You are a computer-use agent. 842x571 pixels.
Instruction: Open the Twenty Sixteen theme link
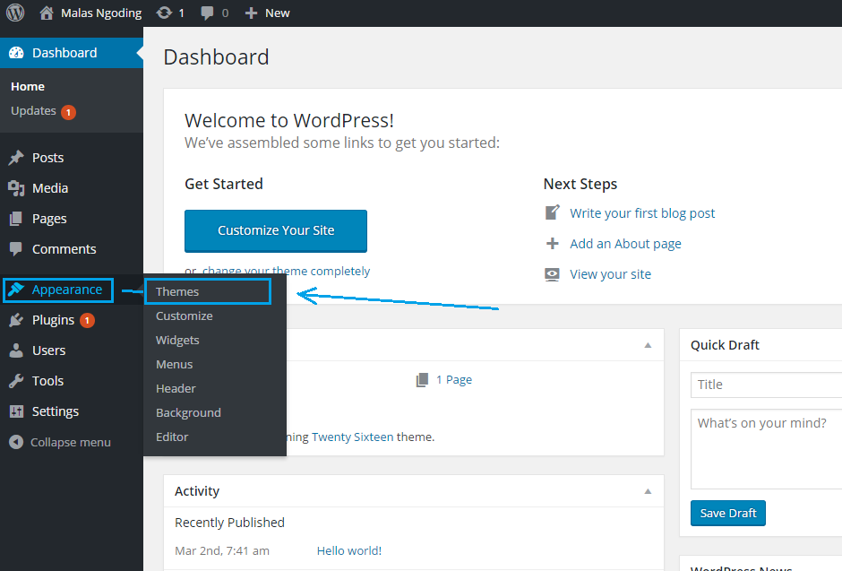352,437
